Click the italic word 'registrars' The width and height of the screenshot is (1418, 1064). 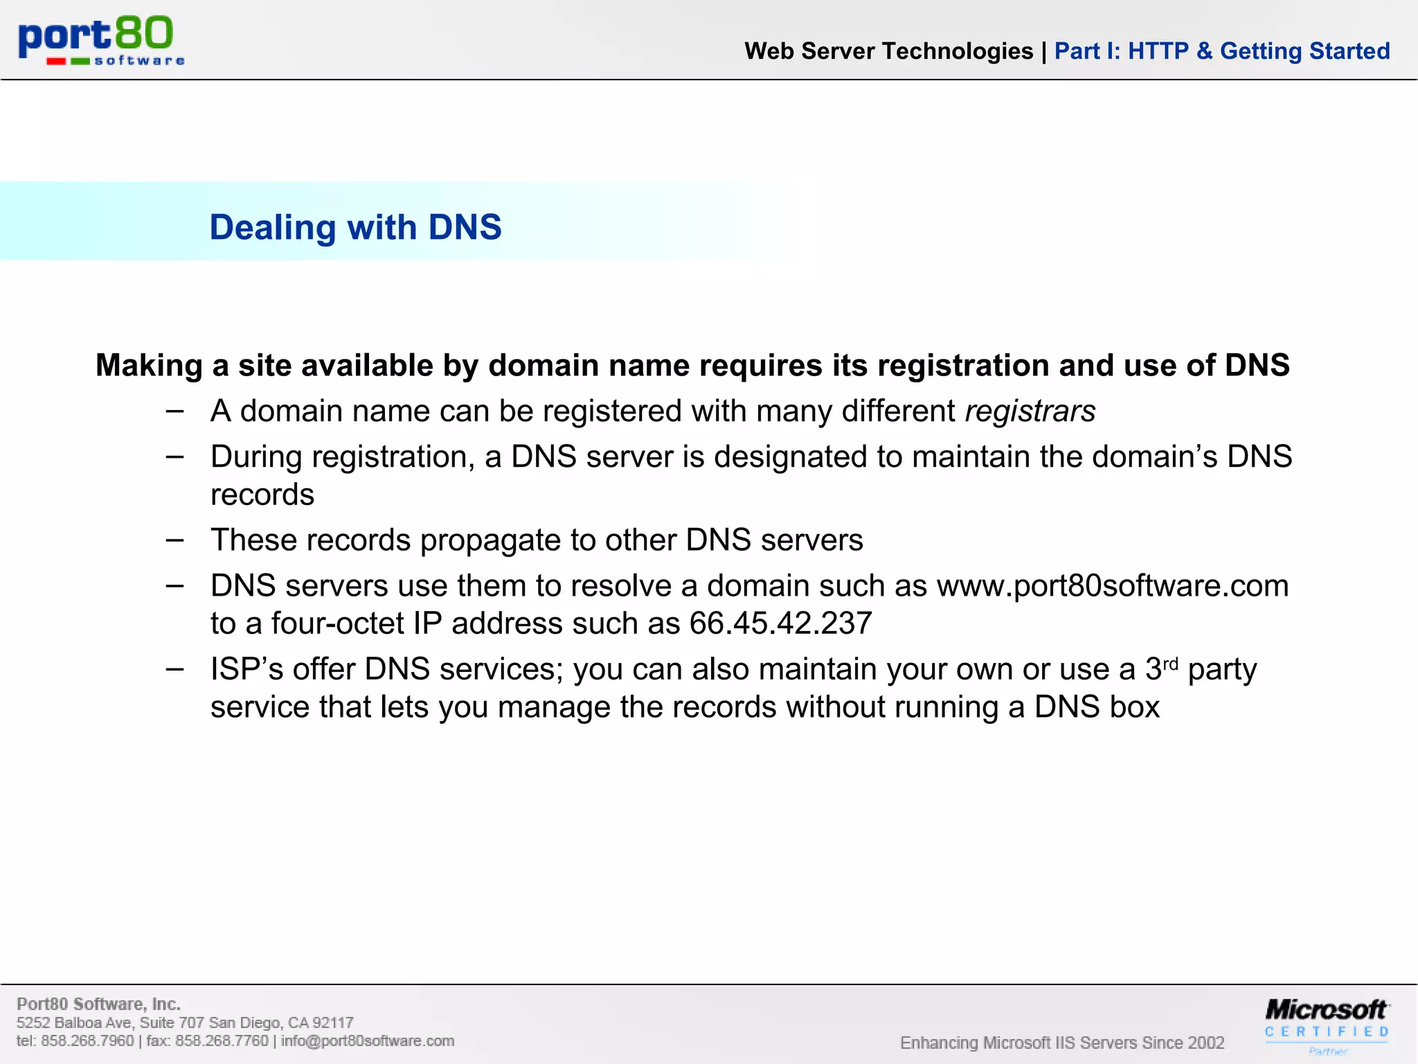point(1030,411)
